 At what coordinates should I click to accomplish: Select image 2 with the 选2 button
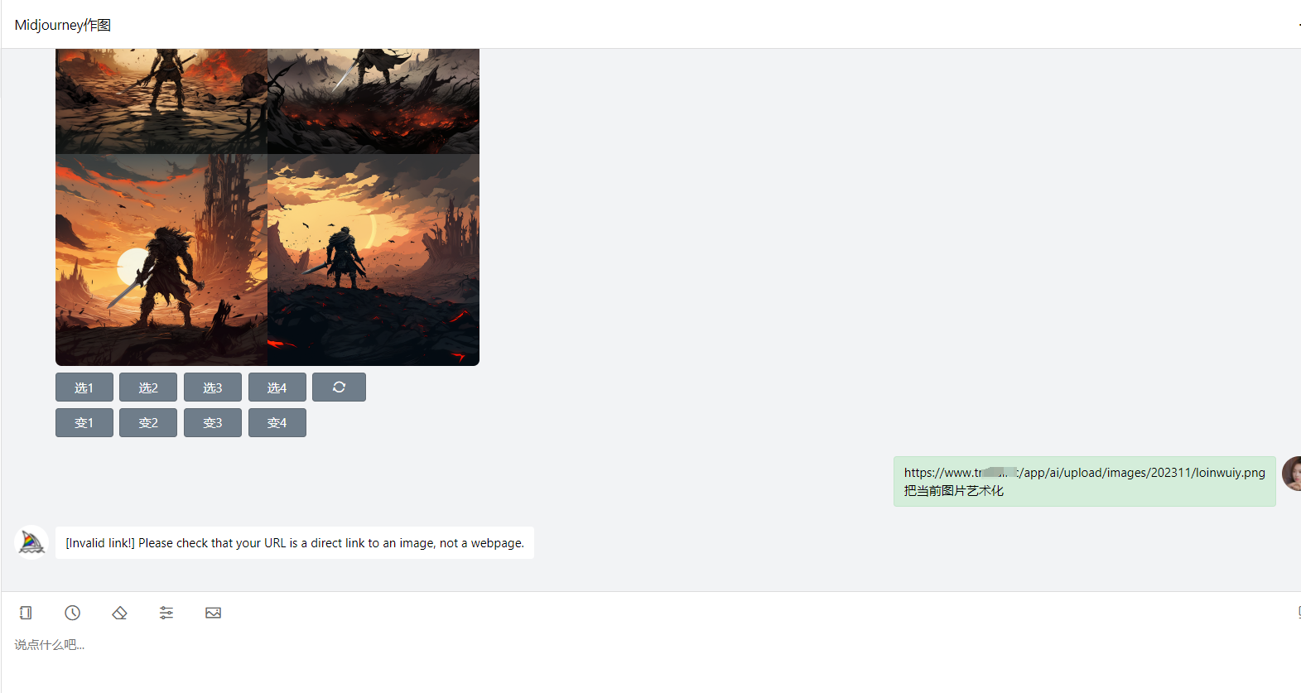point(148,387)
